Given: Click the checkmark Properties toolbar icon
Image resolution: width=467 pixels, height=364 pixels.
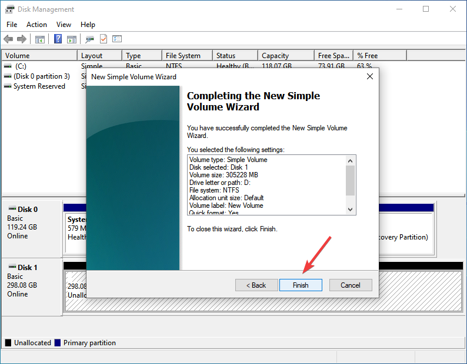Looking at the screenshot, I should [x=104, y=39].
